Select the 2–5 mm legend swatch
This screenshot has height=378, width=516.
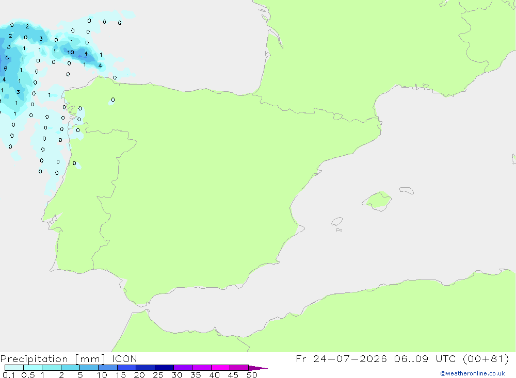70,368
